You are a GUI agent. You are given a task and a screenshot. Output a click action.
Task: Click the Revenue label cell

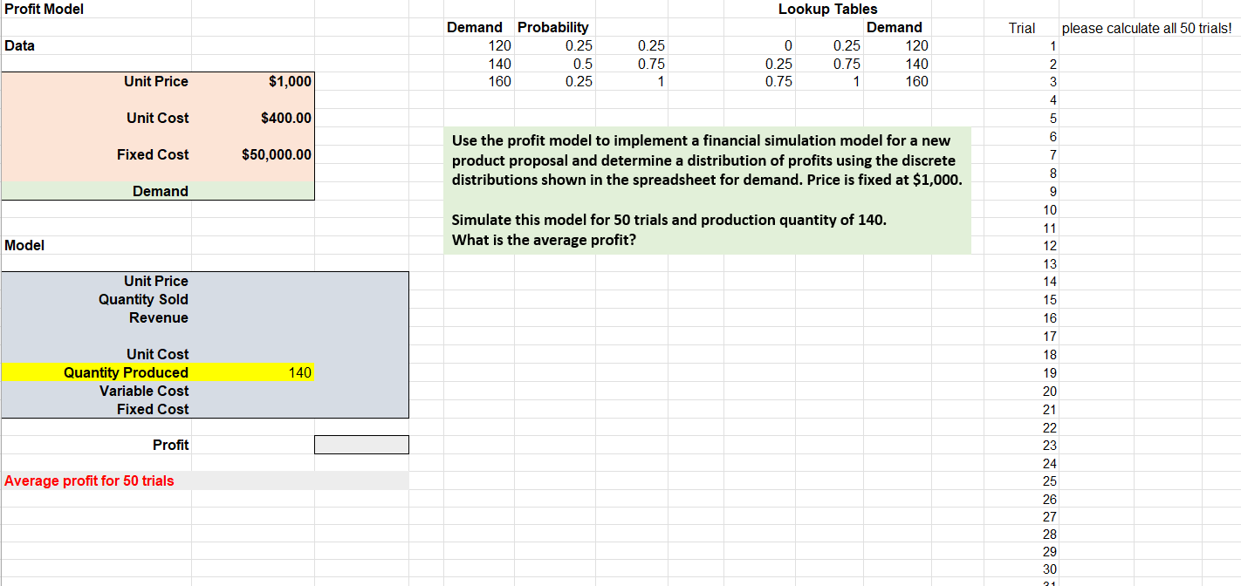tap(157, 317)
